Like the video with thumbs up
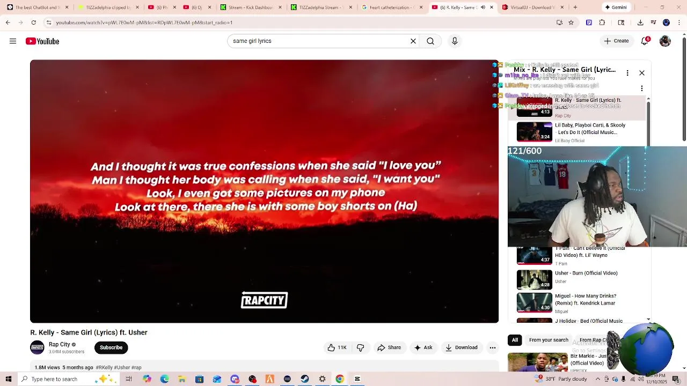 337,347
